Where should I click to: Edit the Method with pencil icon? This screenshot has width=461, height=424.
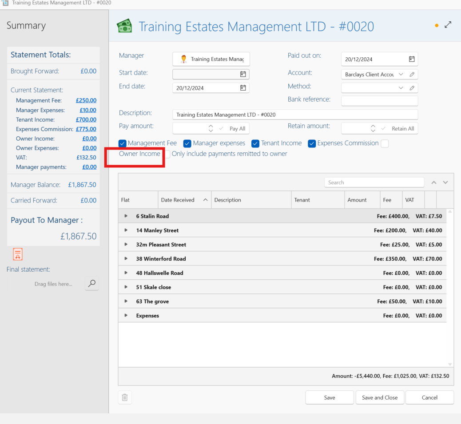[412, 88]
